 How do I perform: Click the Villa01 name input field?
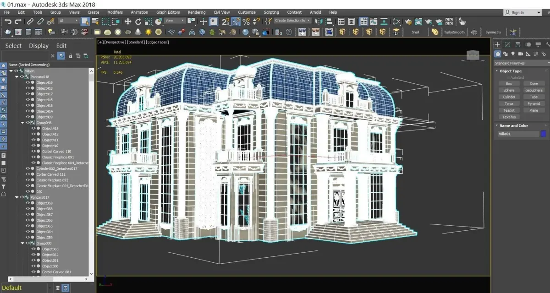click(518, 134)
